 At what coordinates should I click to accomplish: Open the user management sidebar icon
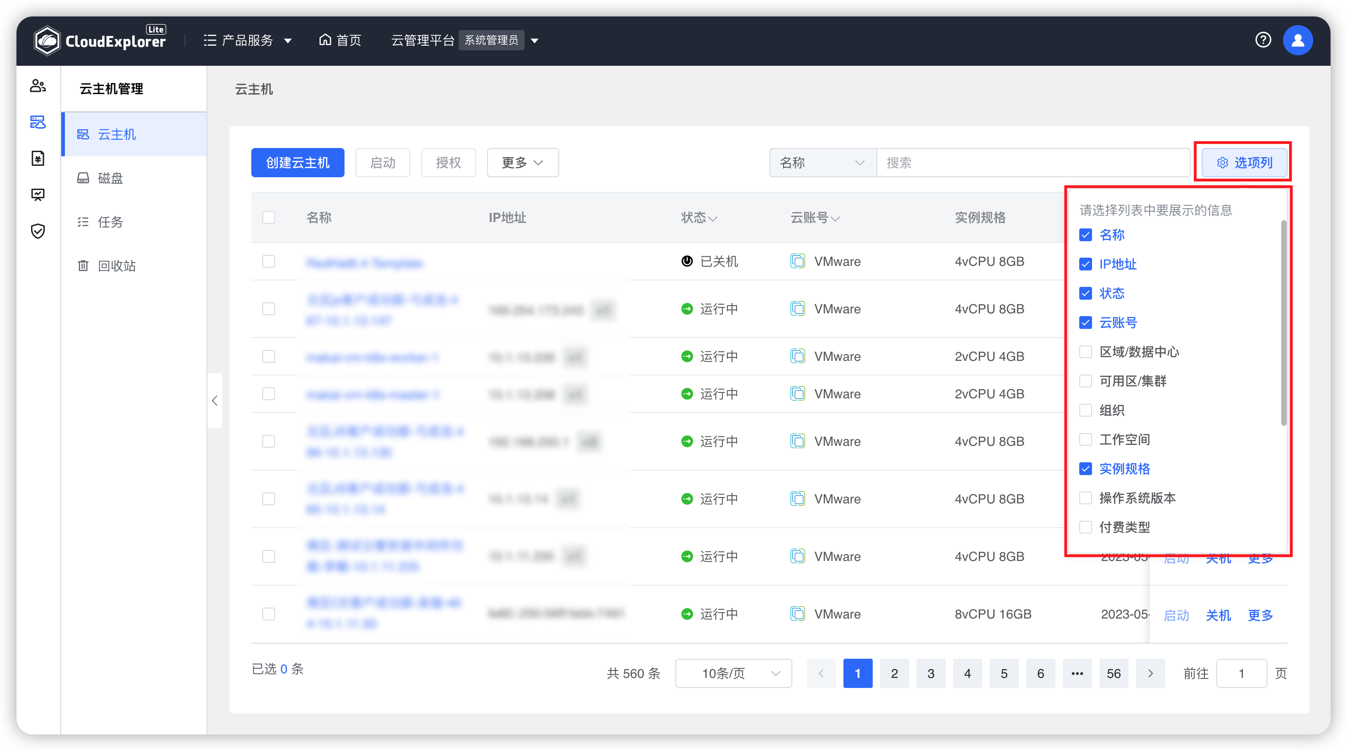pos(37,86)
